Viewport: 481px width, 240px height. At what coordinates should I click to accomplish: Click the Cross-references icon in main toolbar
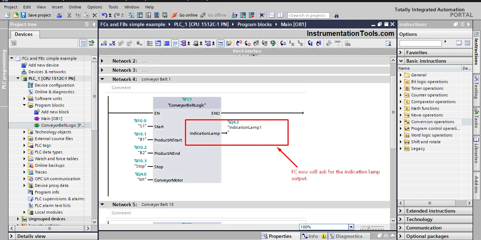click(x=261, y=15)
